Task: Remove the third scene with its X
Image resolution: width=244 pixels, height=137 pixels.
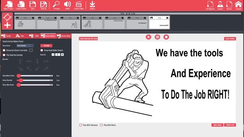Action: tap(78, 18)
